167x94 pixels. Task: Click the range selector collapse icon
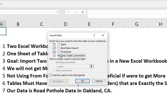pyautogui.click(x=91, y=67)
